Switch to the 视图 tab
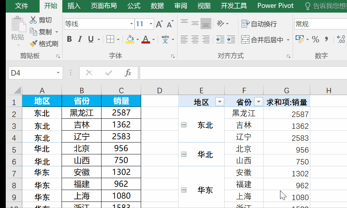 pyautogui.click(x=204, y=6)
